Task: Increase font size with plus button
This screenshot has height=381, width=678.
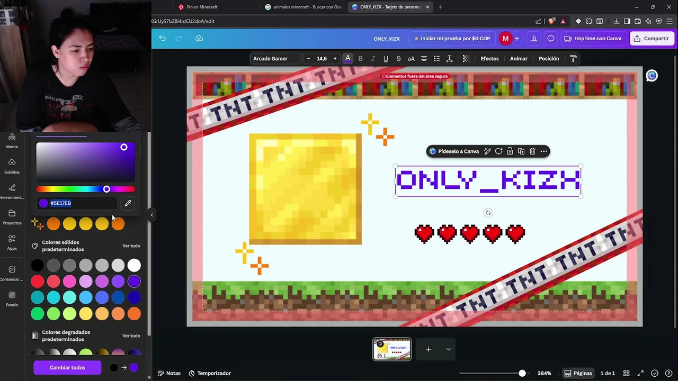Action: pyautogui.click(x=335, y=59)
